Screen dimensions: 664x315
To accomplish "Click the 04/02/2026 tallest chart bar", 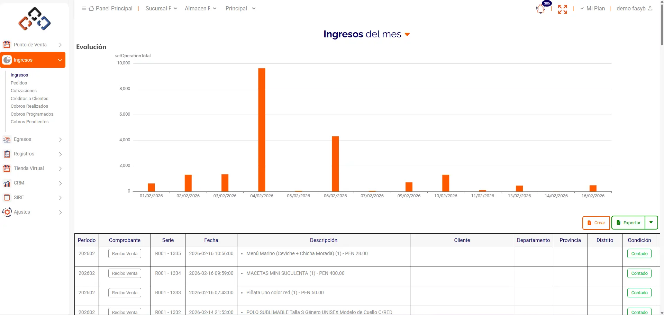I will (262, 130).
